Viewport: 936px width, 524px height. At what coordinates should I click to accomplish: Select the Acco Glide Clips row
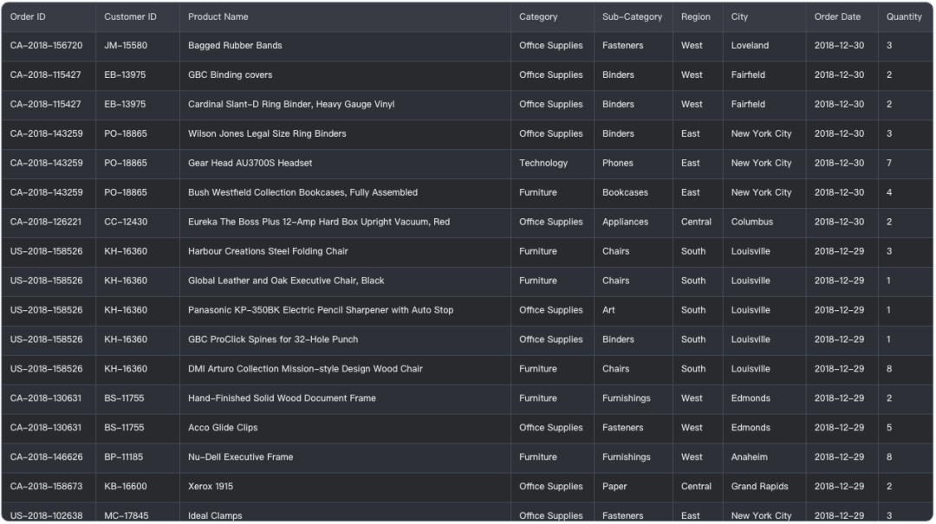click(223, 428)
